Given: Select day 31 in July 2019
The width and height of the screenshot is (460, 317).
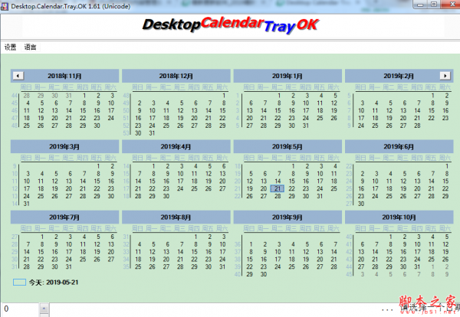Looking at the screenshot, I should click(69, 267).
